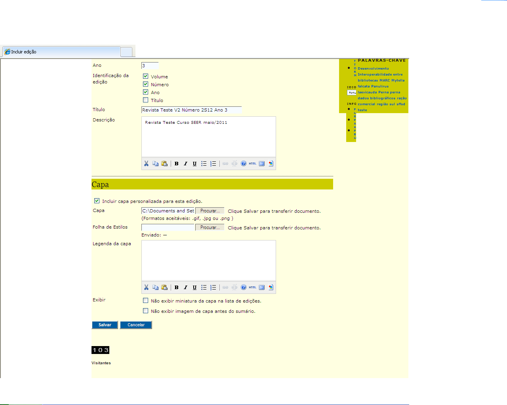The height and width of the screenshot is (405, 507).
Task: Toggle Underline in Descrição editor toolbar
Action: [194, 164]
